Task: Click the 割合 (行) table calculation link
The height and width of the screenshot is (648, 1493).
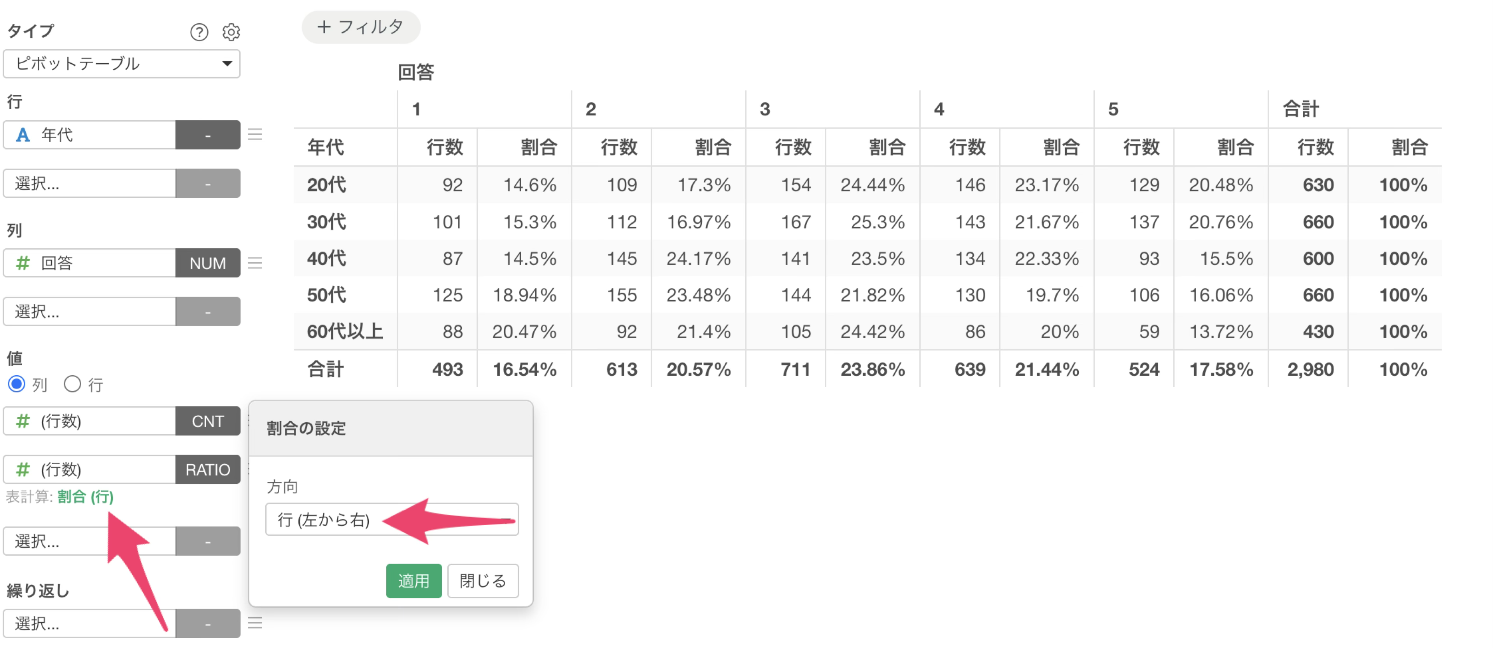Action: 85,496
